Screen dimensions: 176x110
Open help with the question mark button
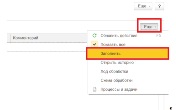pyautogui.click(x=159, y=6)
